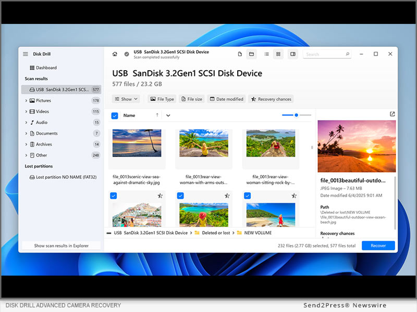
Task: Switch to file view icon
Action: (x=240, y=54)
